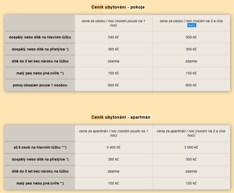234x193 pixels.
Task: Select the 540 Kč price cell
Action: (113, 37)
